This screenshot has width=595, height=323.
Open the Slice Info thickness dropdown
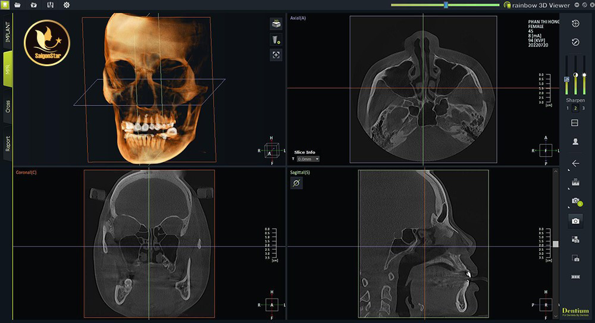click(308, 159)
